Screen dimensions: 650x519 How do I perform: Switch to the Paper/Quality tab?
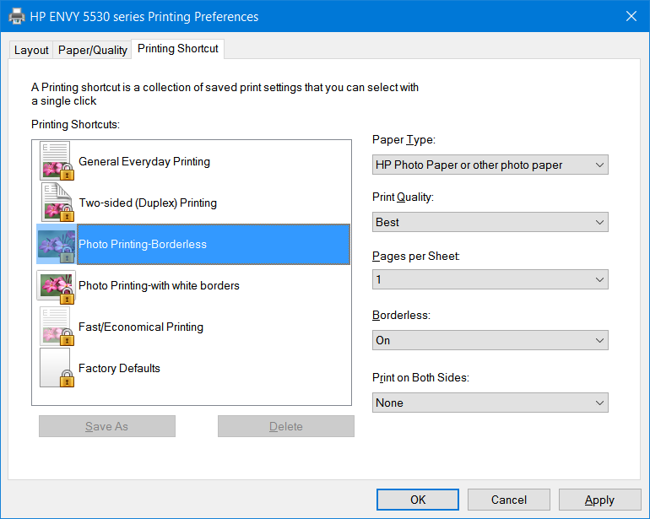pos(93,50)
